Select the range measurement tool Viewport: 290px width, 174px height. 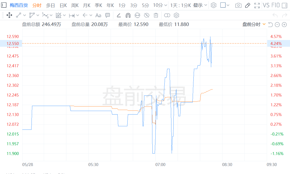[72, 15]
